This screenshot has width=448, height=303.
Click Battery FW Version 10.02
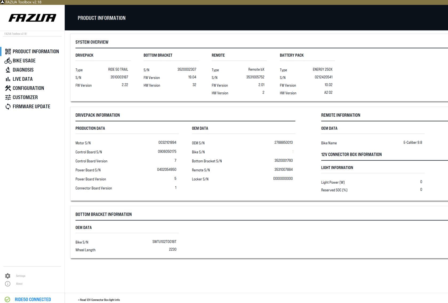(329, 85)
